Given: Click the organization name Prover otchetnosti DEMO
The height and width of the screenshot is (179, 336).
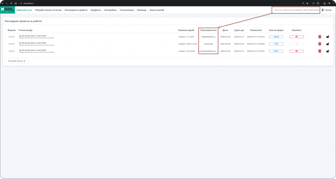Looking at the screenshot, I should pyautogui.click(x=297, y=10).
